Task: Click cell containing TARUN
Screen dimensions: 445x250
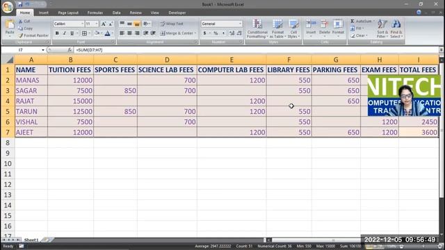Action: (x=31, y=111)
